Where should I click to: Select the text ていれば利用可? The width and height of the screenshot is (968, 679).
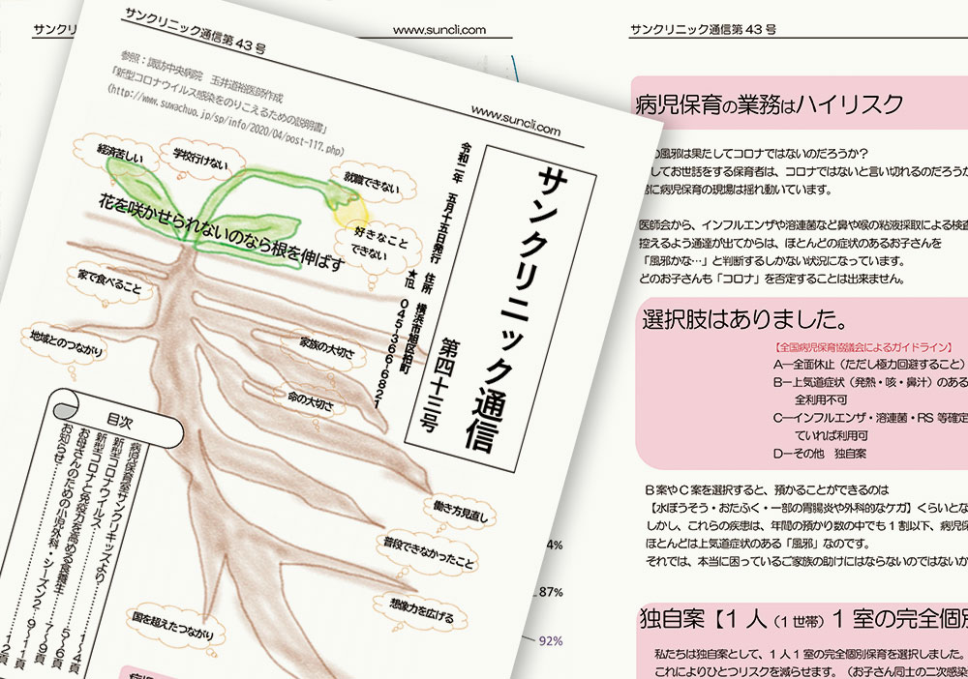(x=831, y=436)
